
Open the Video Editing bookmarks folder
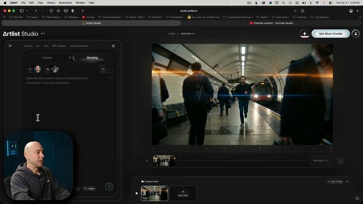(x=52, y=17)
